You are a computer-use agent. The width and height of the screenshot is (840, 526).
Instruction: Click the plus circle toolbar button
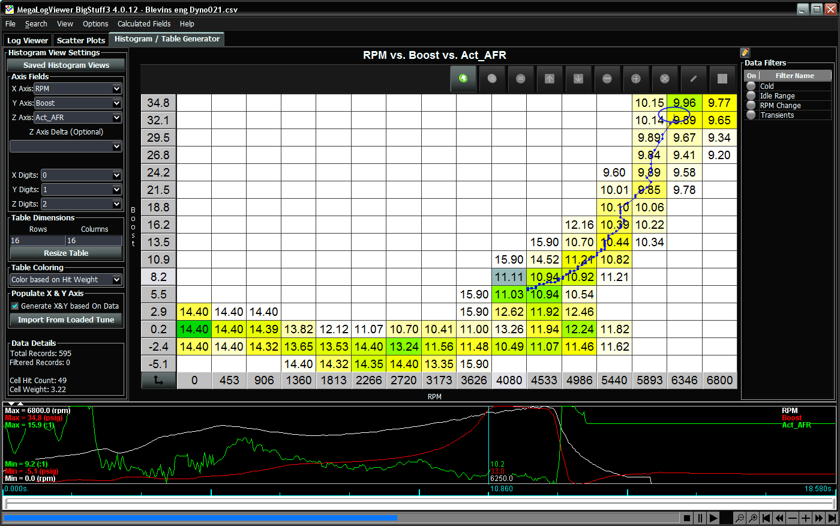point(636,79)
